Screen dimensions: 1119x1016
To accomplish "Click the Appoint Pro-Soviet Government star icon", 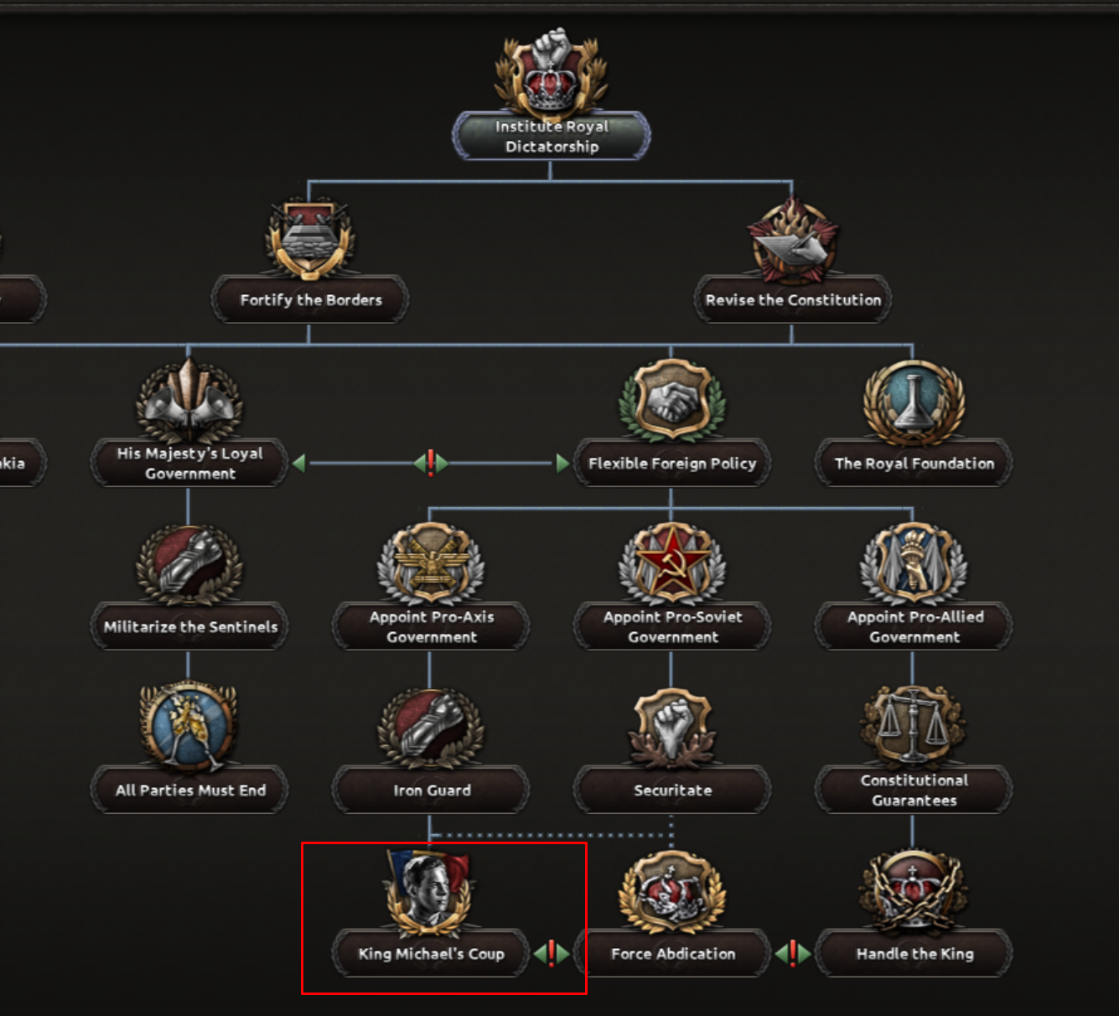I will 672,563.
